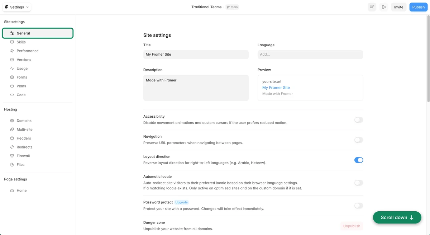Click the preview play icon
This screenshot has height=235, width=430.
[x=384, y=7]
